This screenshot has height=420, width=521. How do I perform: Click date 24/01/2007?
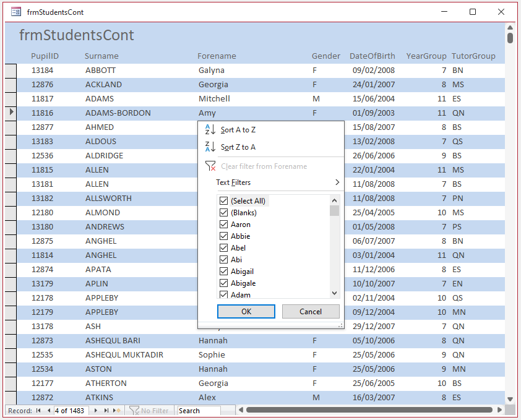pos(374,84)
